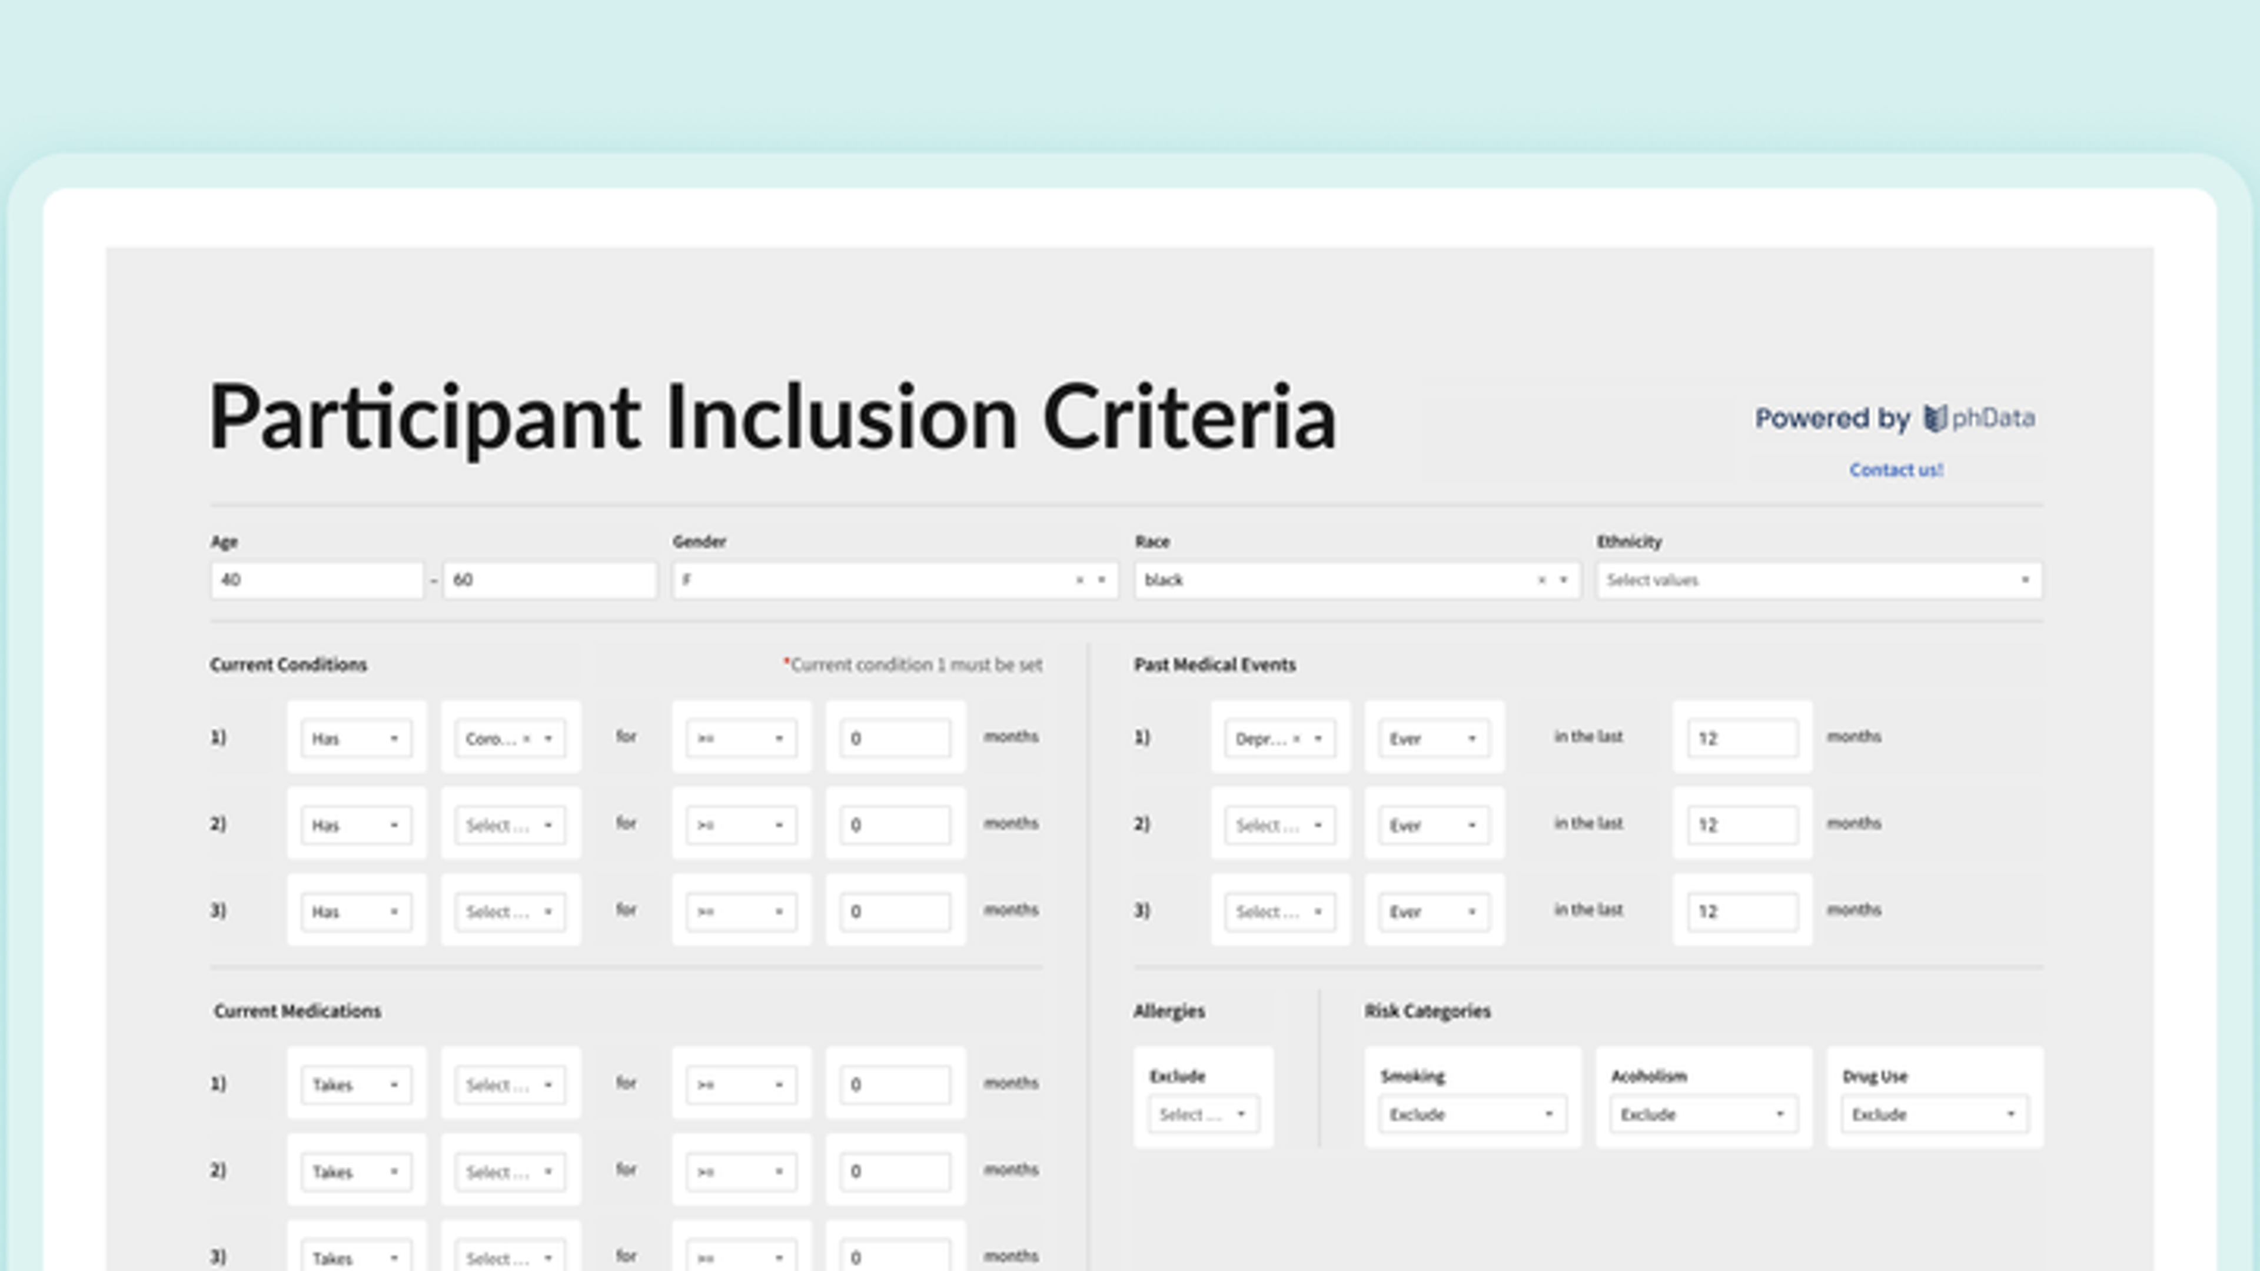Open the Takes dropdown in medication row 1

coord(356,1085)
